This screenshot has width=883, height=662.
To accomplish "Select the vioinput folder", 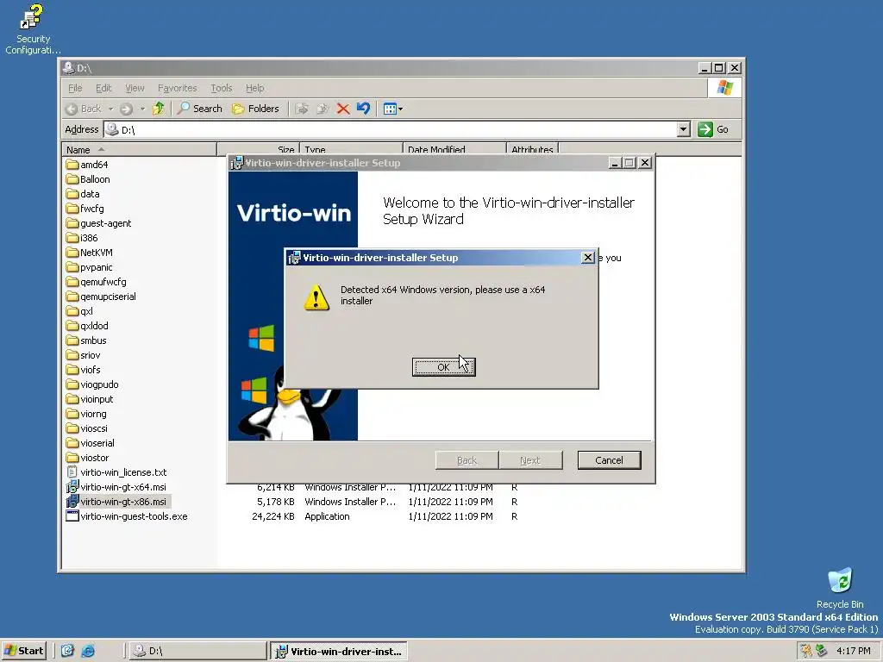I will click(x=90, y=398).
